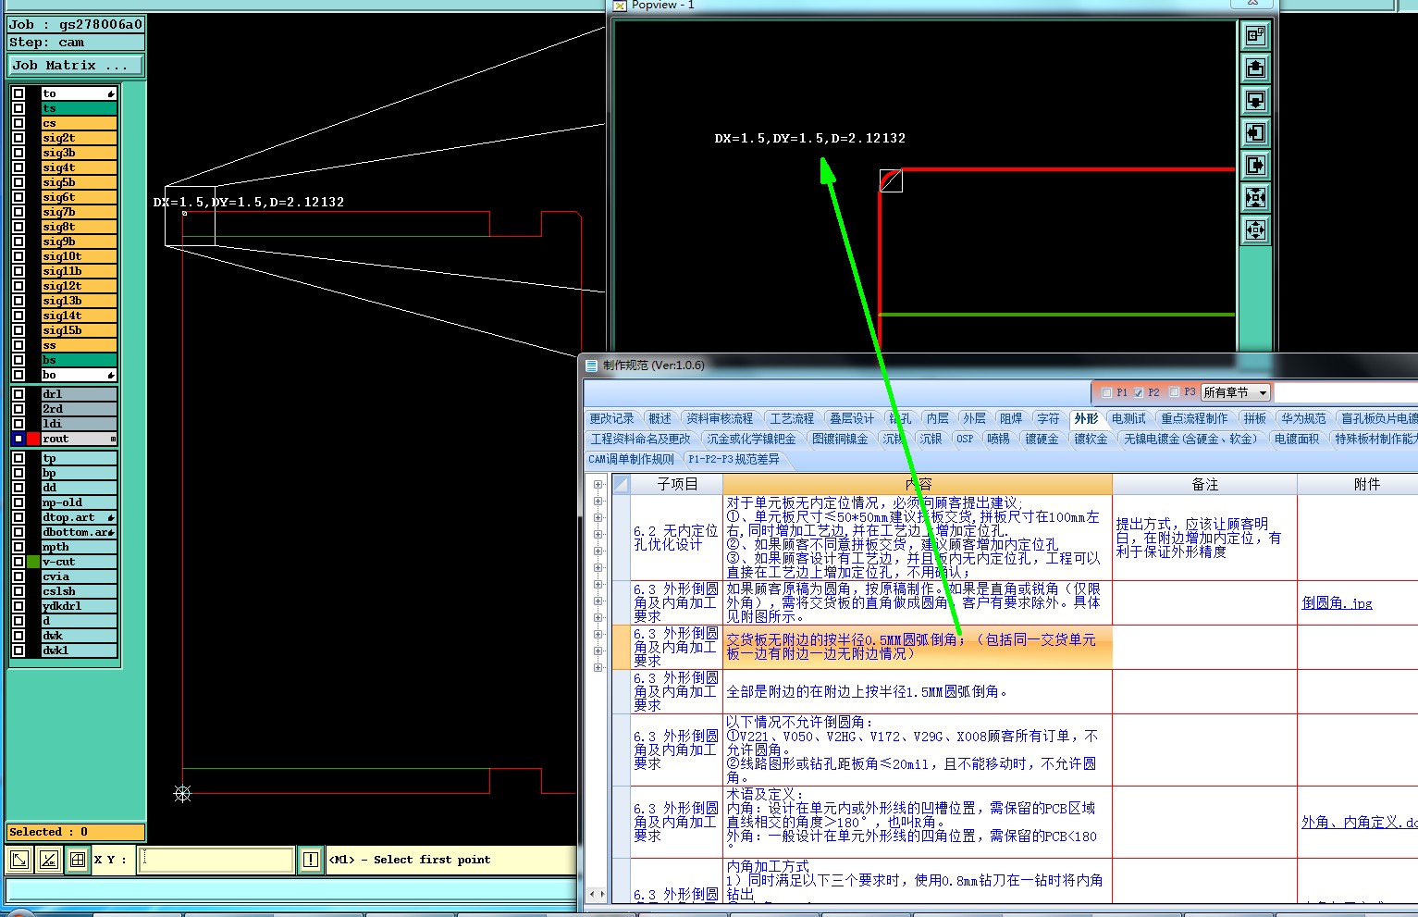The image size is (1418, 917).
Task: Click the 备注 column header
Action: coord(1204,484)
